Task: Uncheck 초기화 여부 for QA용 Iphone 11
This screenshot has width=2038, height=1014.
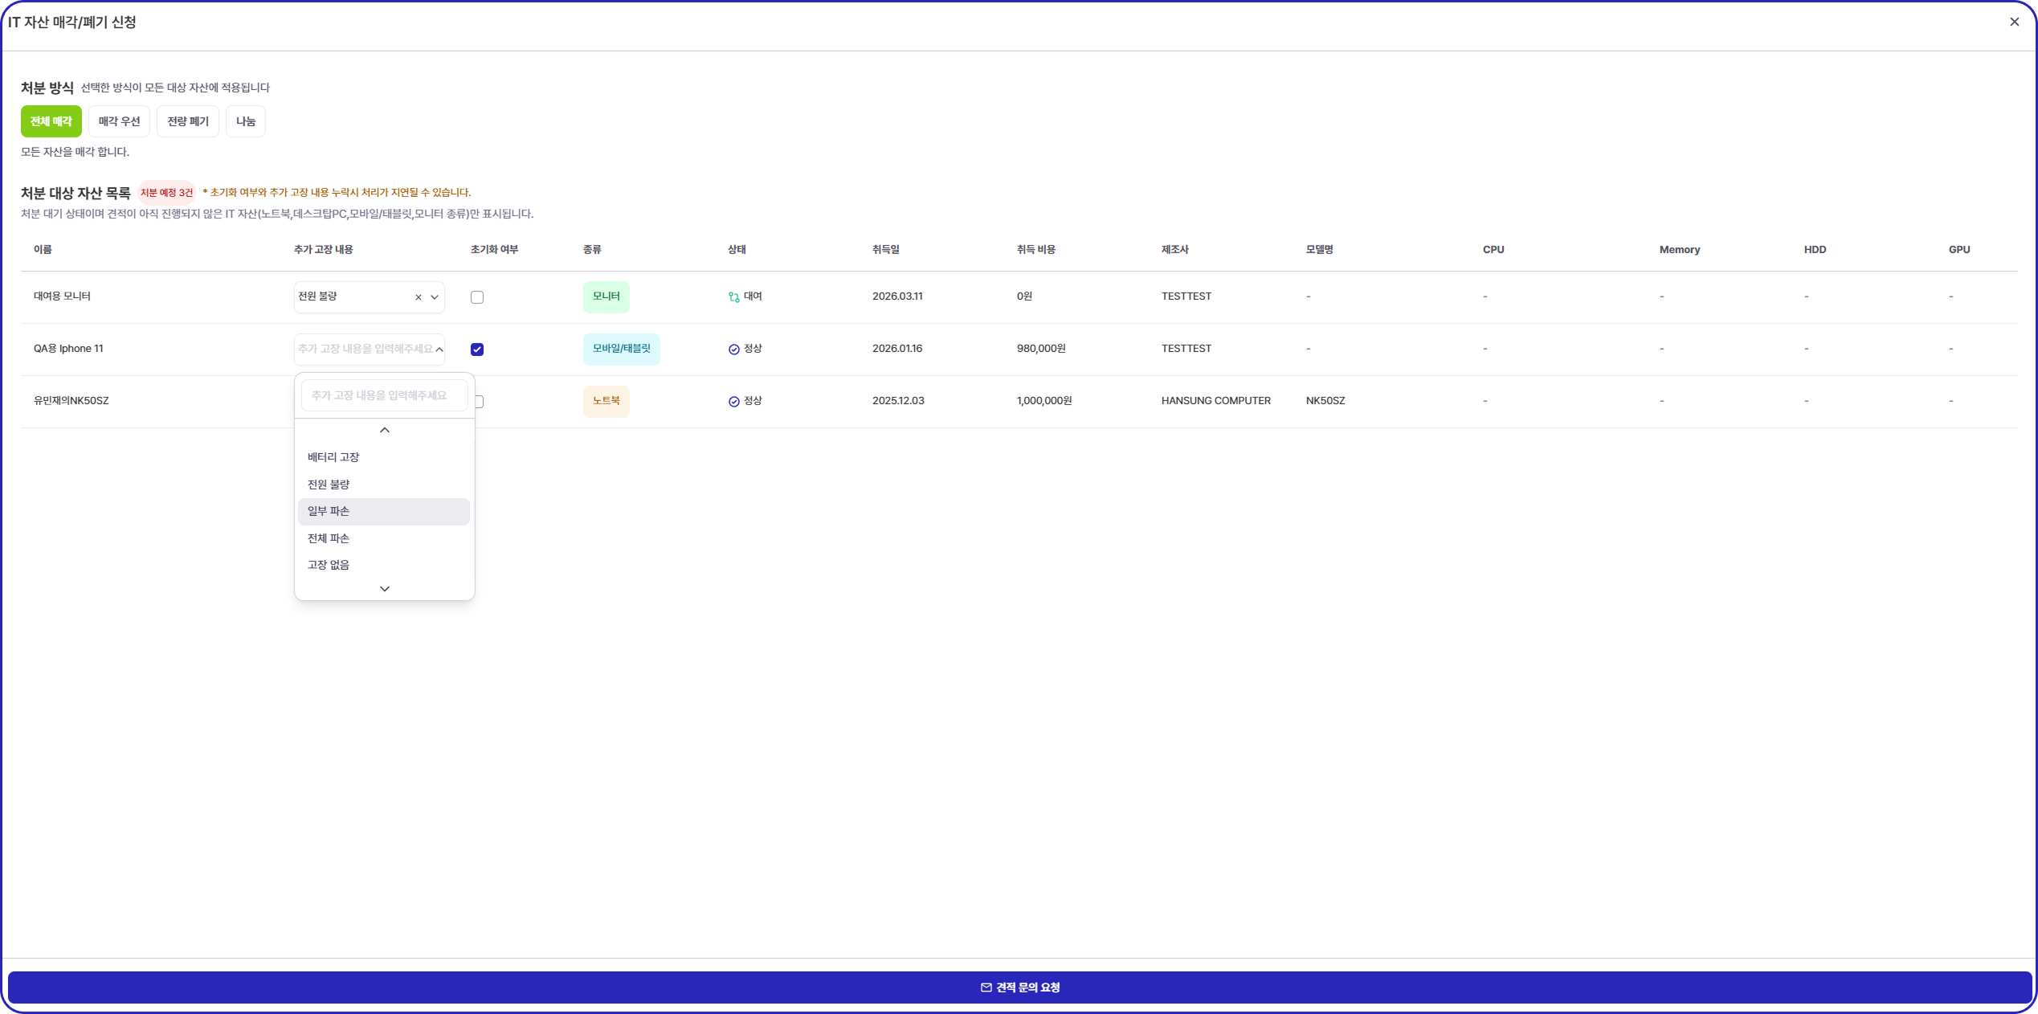Action: pos(477,350)
